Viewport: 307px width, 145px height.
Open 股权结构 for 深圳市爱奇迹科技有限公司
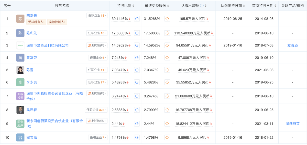(x=97, y=45)
